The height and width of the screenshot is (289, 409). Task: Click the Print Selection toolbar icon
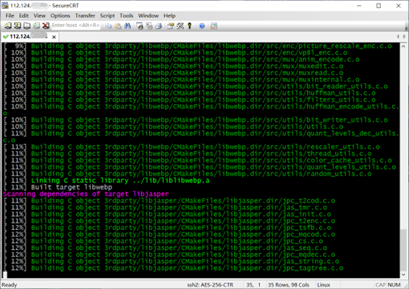pyautogui.click(x=149, y=26)
